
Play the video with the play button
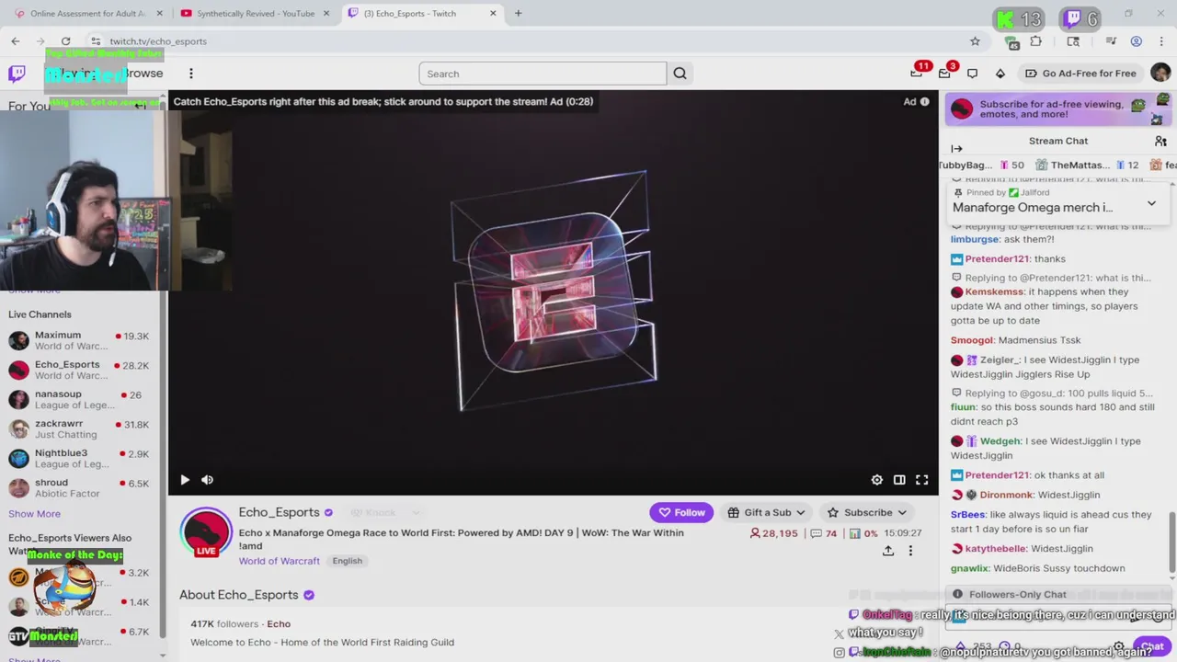185,479
